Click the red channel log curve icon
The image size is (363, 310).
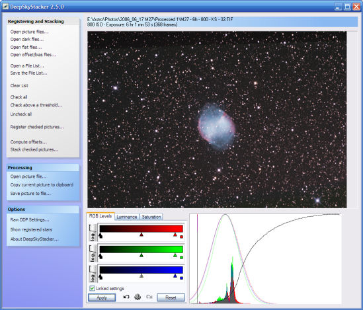[x=93, y=233]
